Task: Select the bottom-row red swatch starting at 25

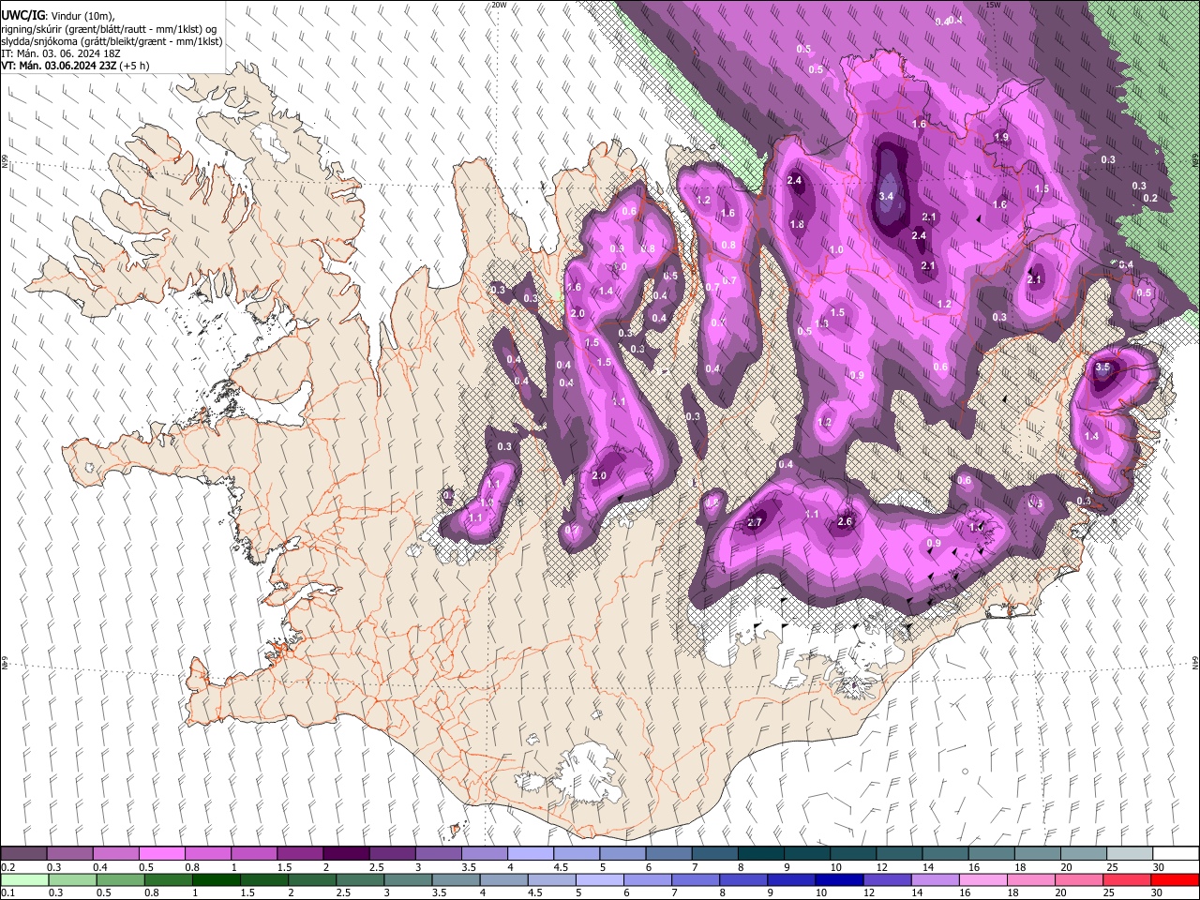Action: 1127,879
